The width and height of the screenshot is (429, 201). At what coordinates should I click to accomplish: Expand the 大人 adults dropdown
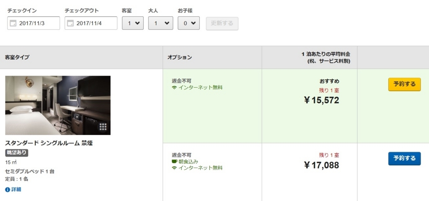pyautogui.click(x=160, y=23)
